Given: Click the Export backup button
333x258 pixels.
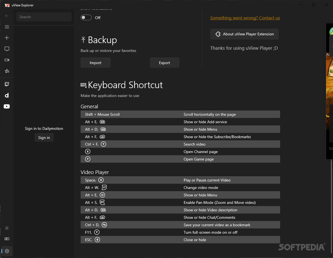Looking at the screenshot, I should (x=165, y=63).
